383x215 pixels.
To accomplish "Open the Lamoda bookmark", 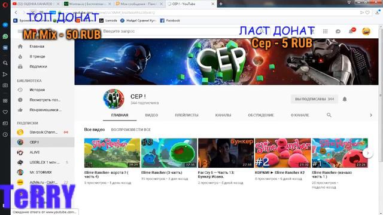I will click(108, 20).
